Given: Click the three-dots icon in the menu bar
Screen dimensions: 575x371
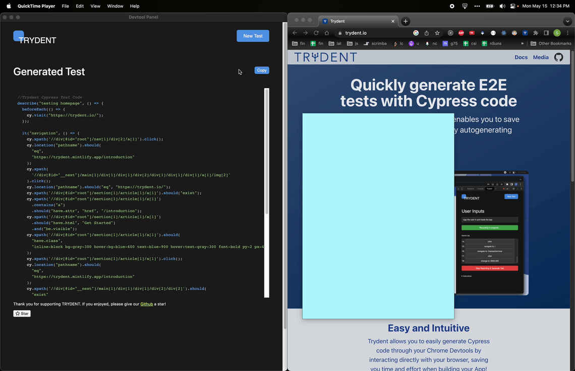Looking at the screenshot, I should 477,6.
